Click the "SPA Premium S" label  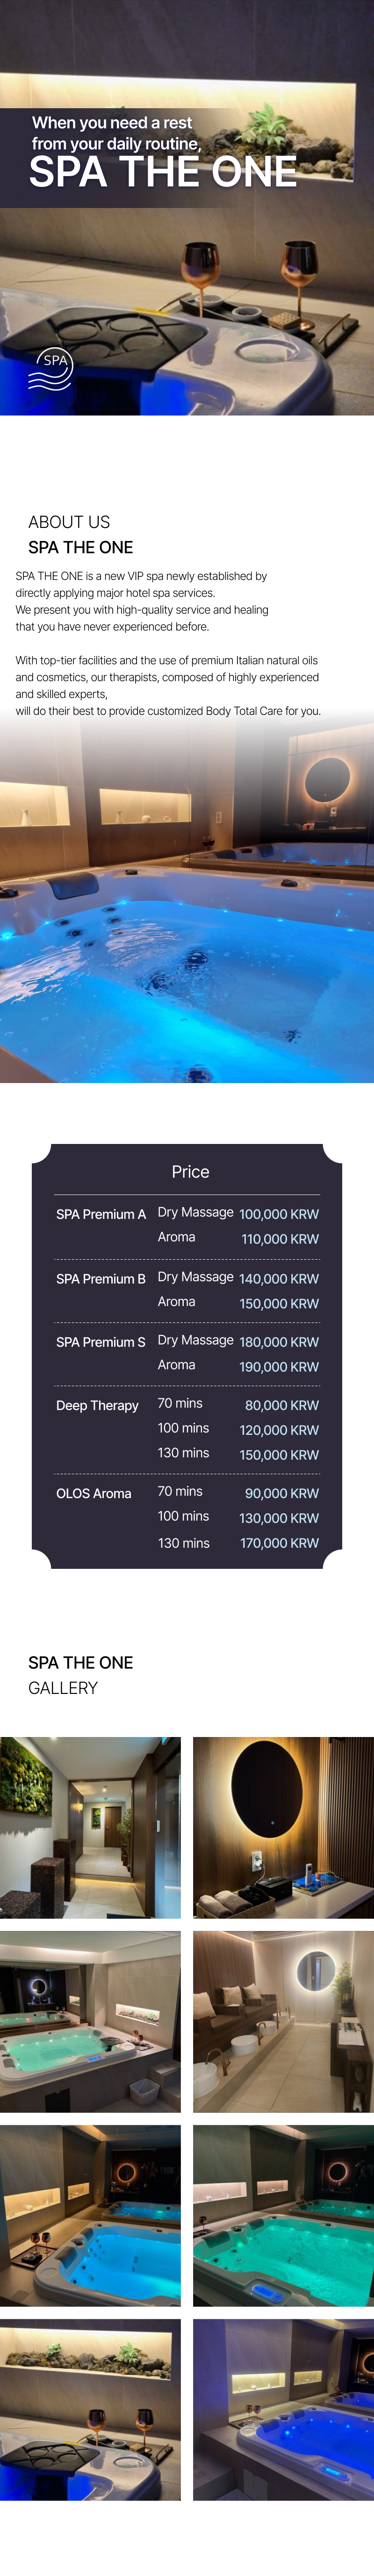coord(101,1341)
